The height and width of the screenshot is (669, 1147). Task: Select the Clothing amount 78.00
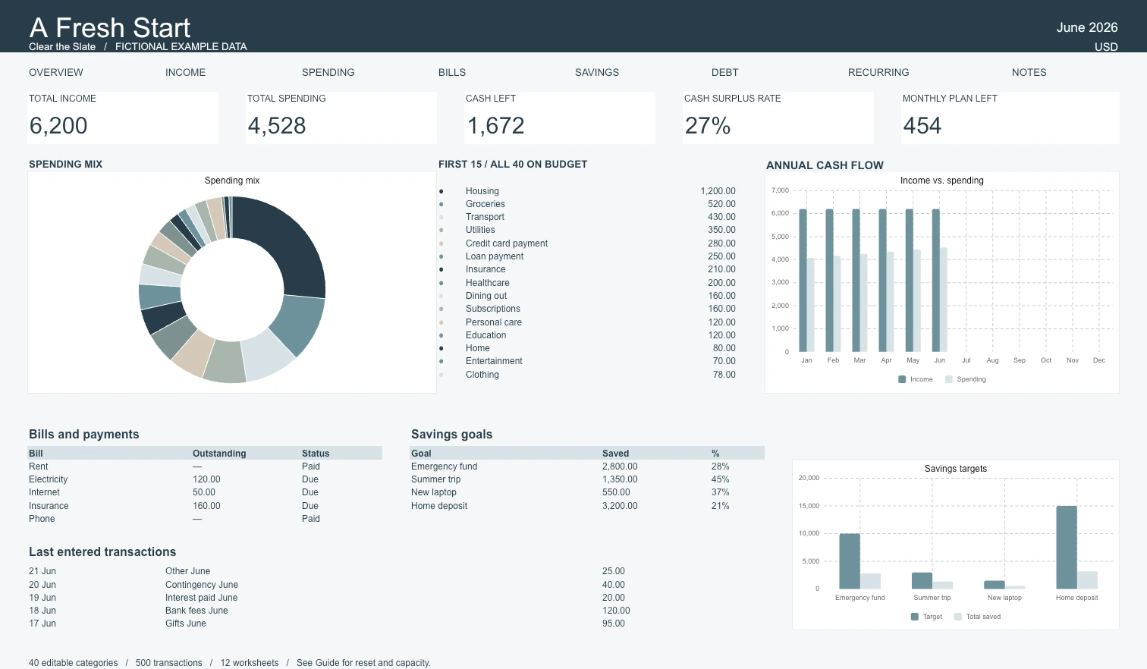click(724, 375)
